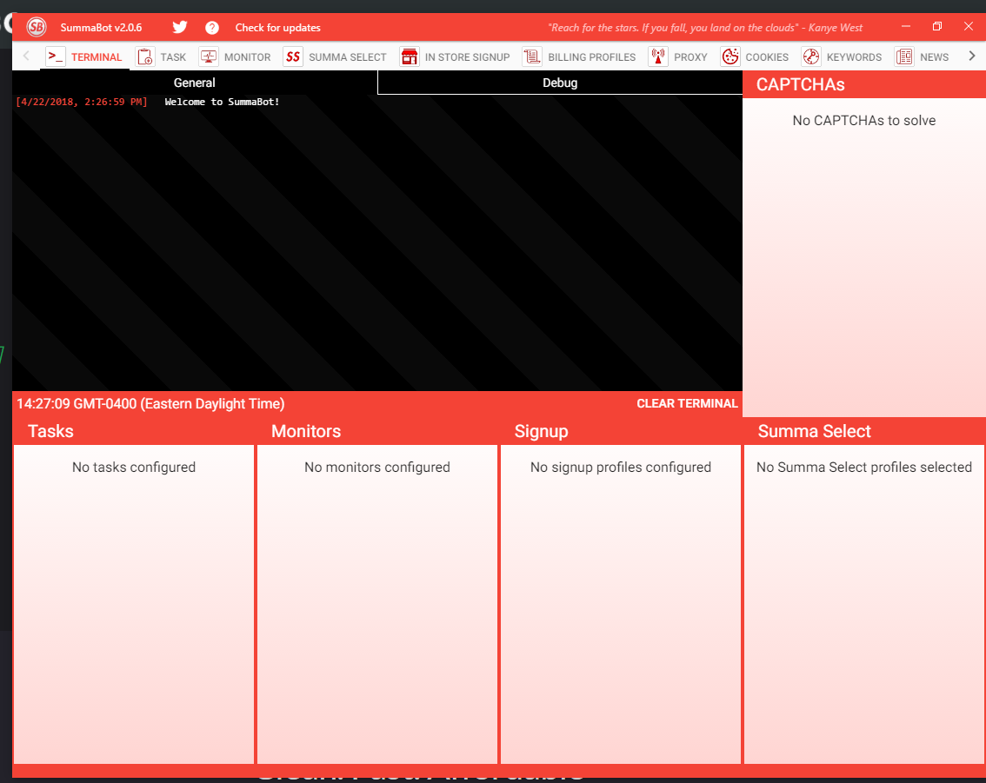Click the Welcome to SummaBot! log line
Screen dimensions: 986x783
pos(222,102)
